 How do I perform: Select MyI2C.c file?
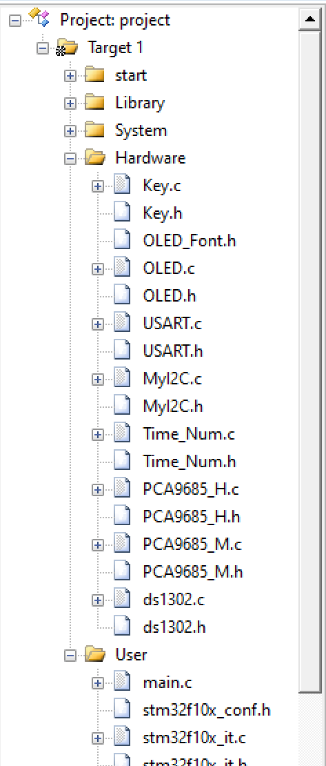pyautogui.click(x=172, y=379)
